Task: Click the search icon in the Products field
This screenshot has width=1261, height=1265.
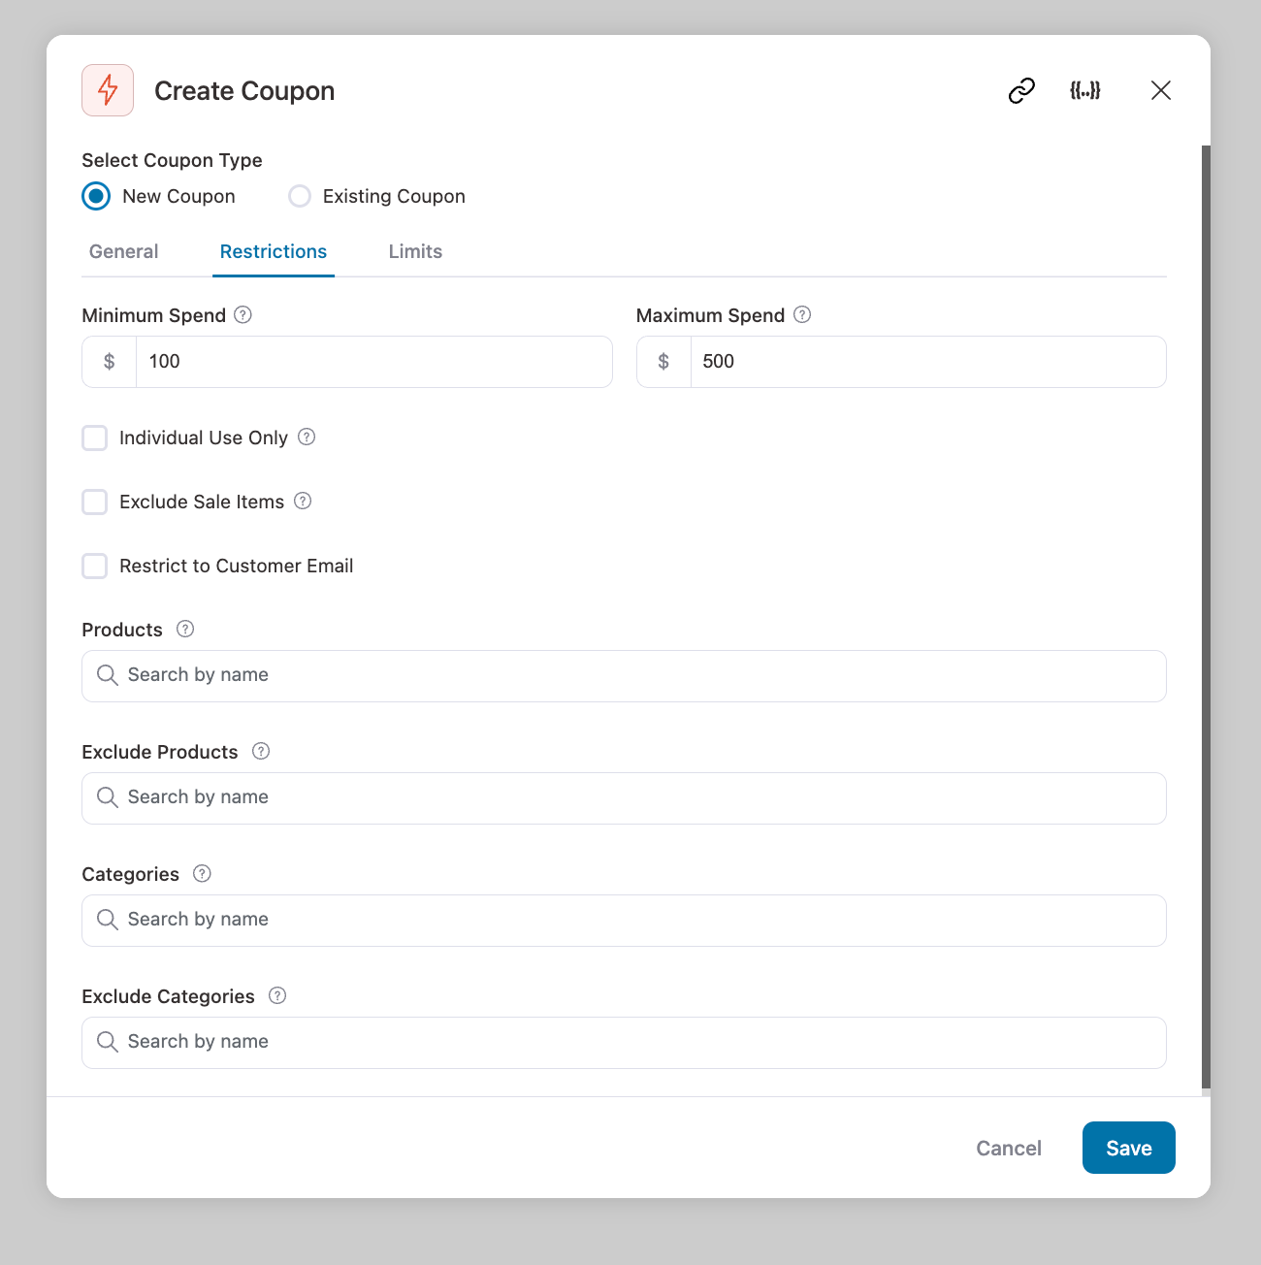Action: (x=108, y=675)
